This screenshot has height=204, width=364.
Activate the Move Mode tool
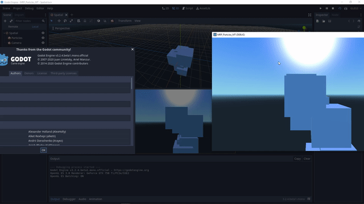[x=59, y=21]
